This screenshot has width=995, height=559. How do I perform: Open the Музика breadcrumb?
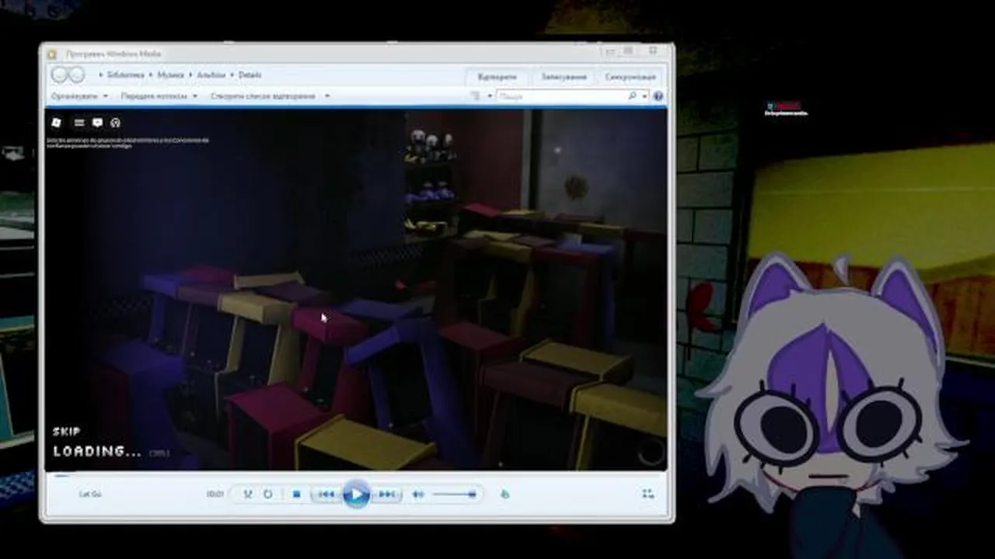[171, 75]
